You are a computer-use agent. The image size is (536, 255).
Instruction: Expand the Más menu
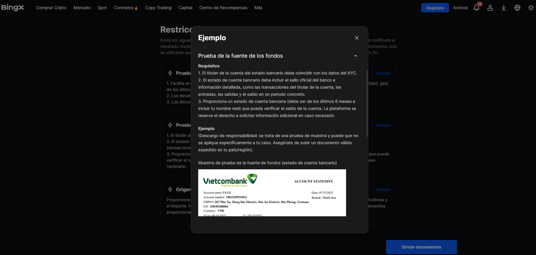[258, 8]
